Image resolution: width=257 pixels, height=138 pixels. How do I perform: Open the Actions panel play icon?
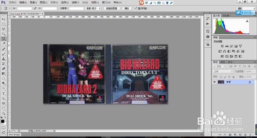point(208,24)
